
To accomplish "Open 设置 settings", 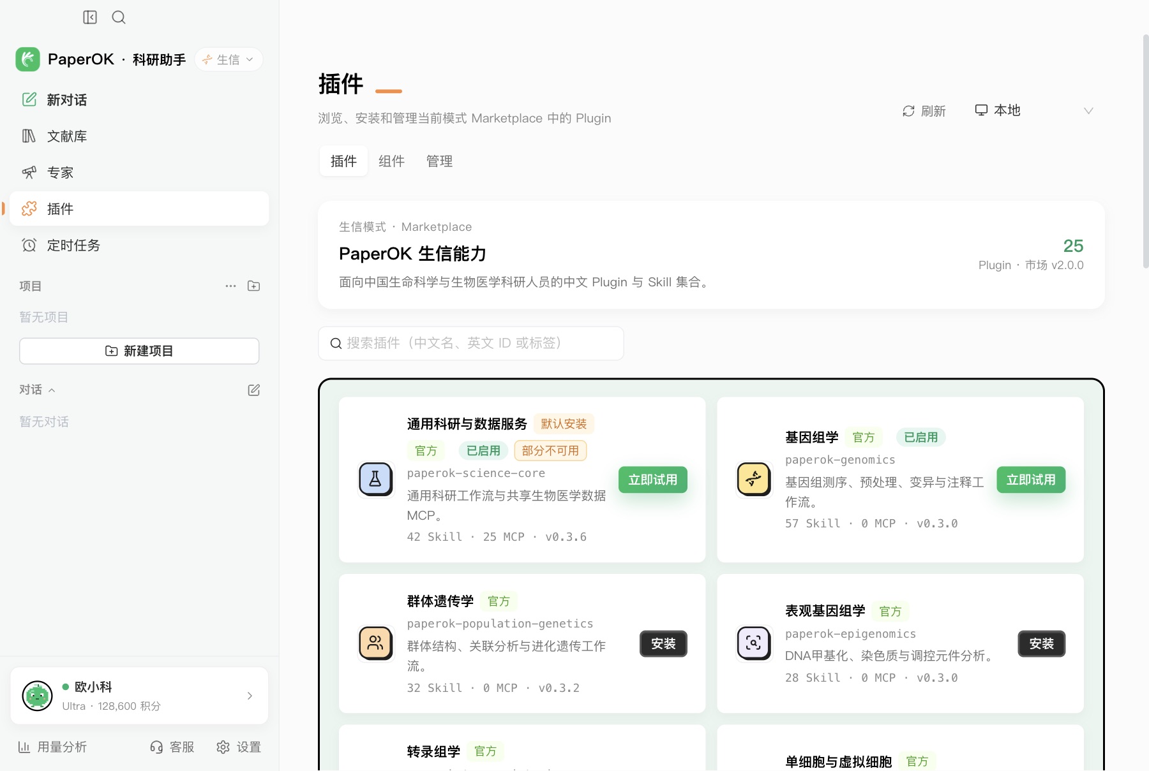I will tap(239, 747).
